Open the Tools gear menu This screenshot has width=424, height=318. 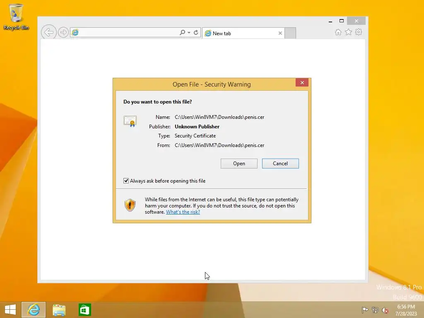click(359, 32)
